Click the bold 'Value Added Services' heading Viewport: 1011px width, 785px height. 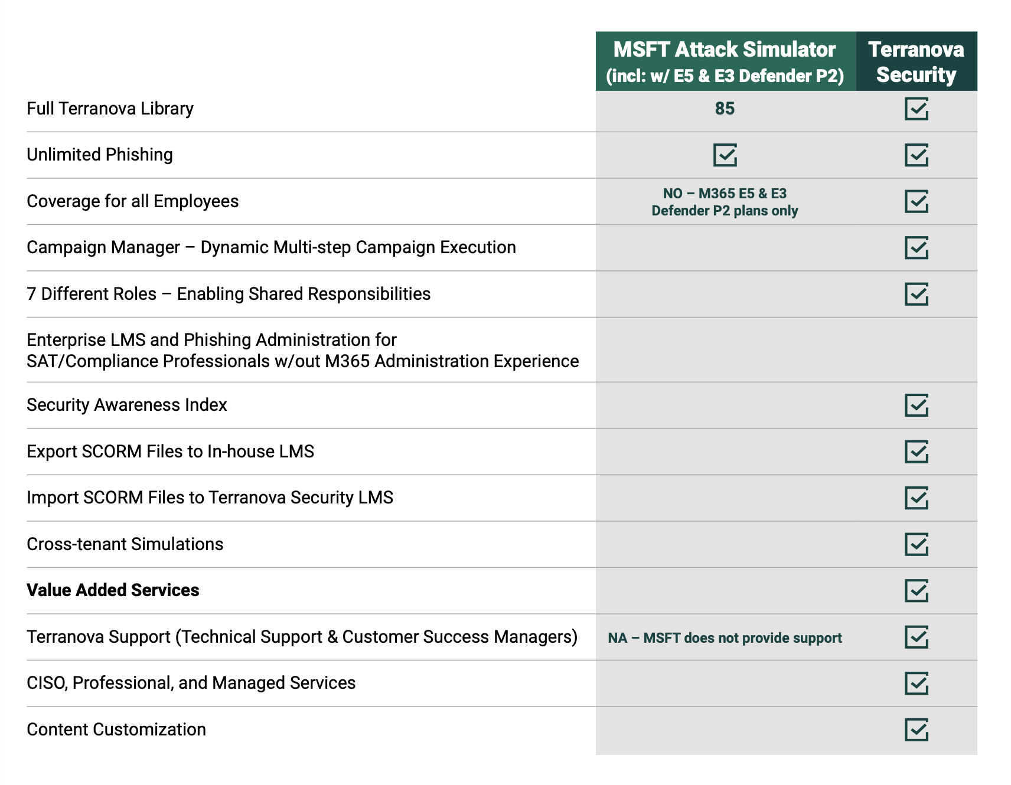pos(113,590)
